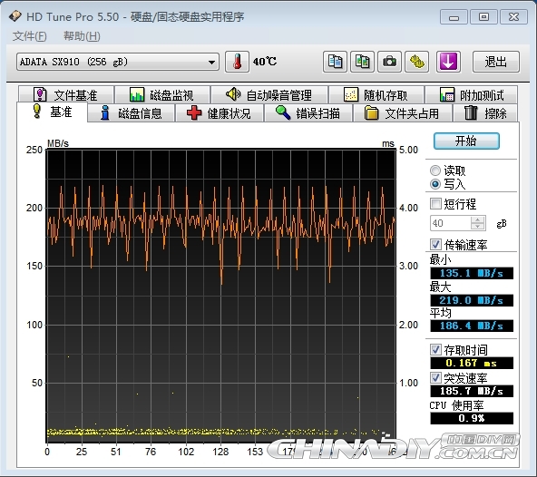Open the 文件基准 tab
The width and height of the screenshot is (537, 477).
[65, 94]
